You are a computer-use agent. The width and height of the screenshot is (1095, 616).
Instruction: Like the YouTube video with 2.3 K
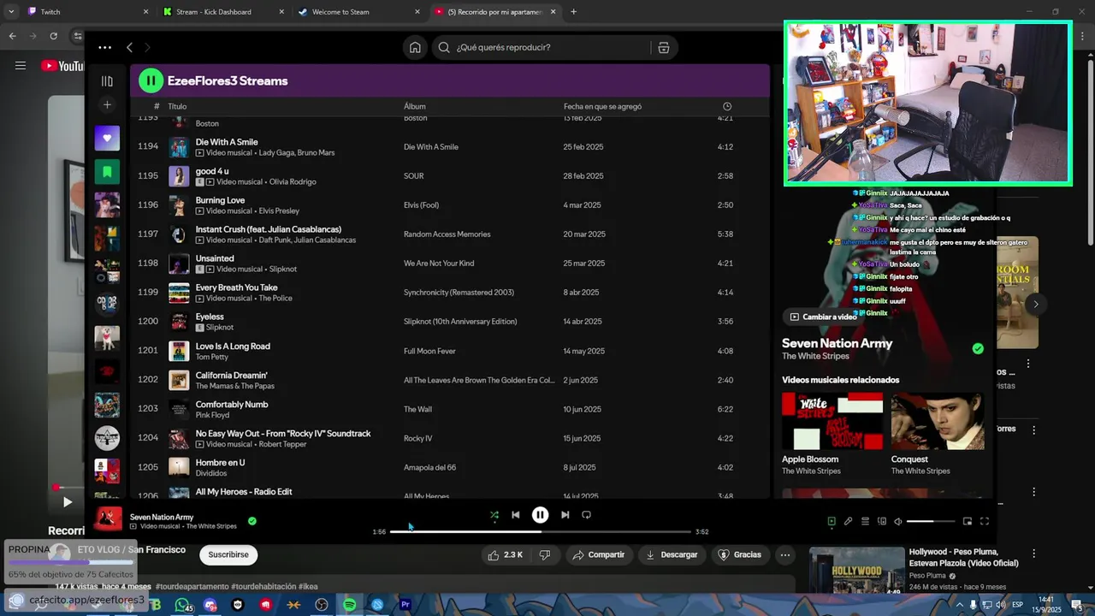click(x=506, y=554)
